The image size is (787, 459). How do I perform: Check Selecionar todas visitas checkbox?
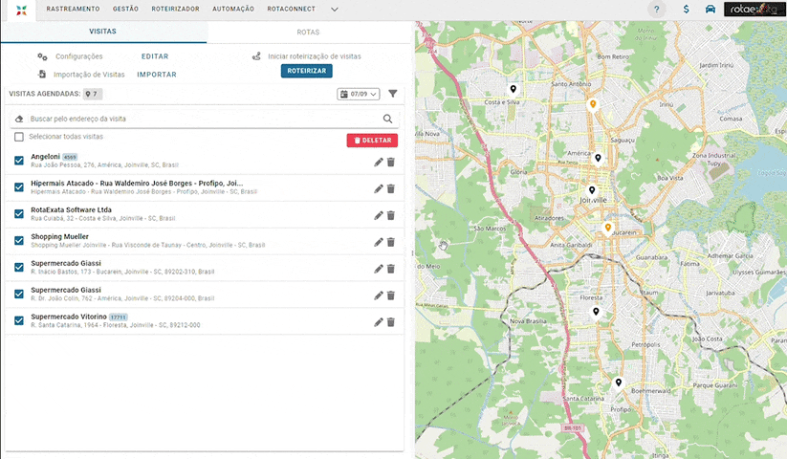point(19,137)
